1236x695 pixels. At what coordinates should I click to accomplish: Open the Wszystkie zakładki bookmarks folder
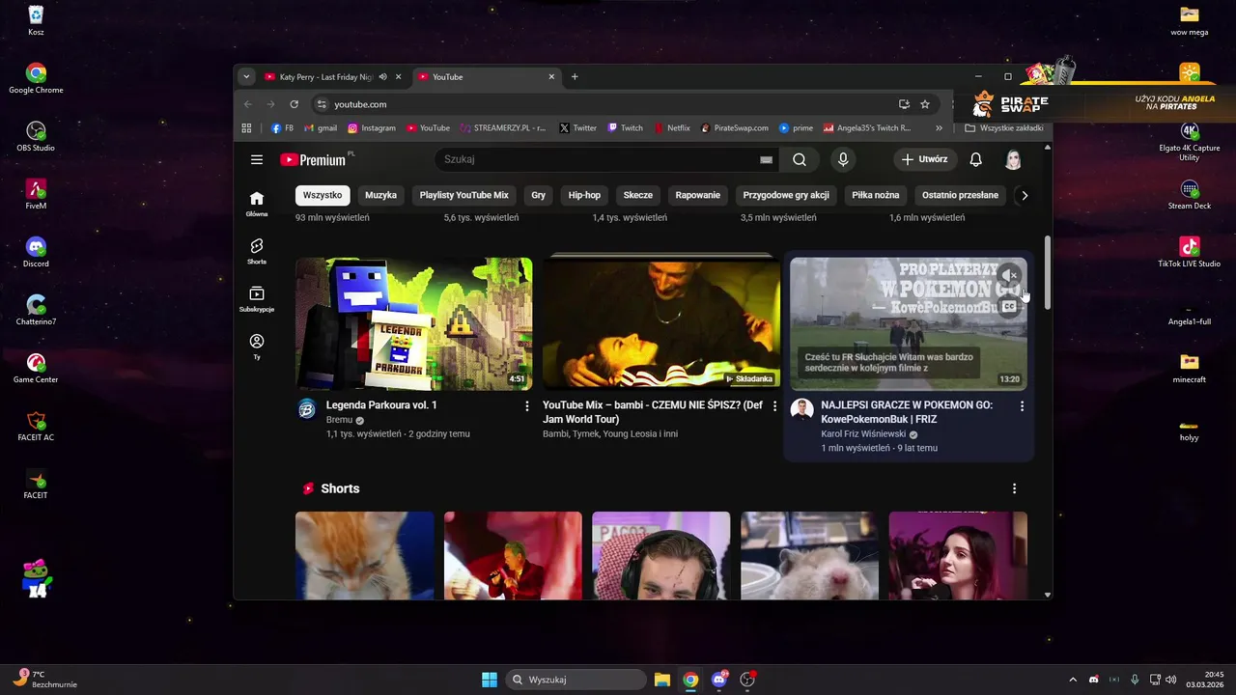1004,127
